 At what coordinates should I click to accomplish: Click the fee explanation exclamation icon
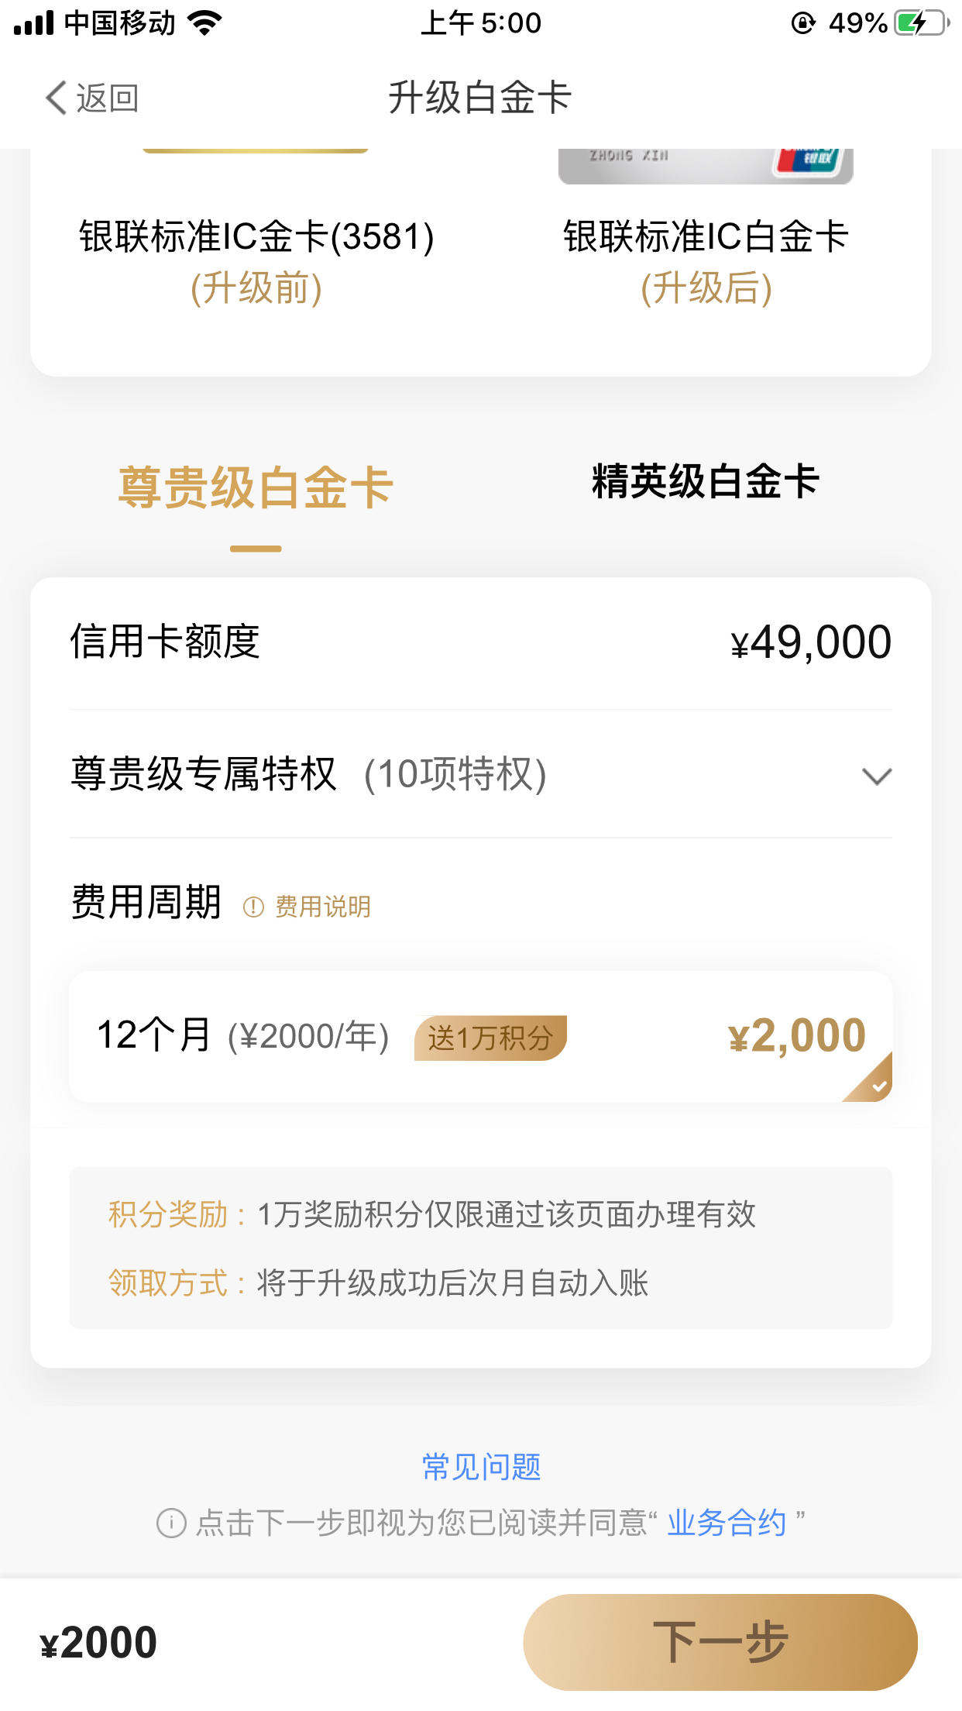(253, 907)
